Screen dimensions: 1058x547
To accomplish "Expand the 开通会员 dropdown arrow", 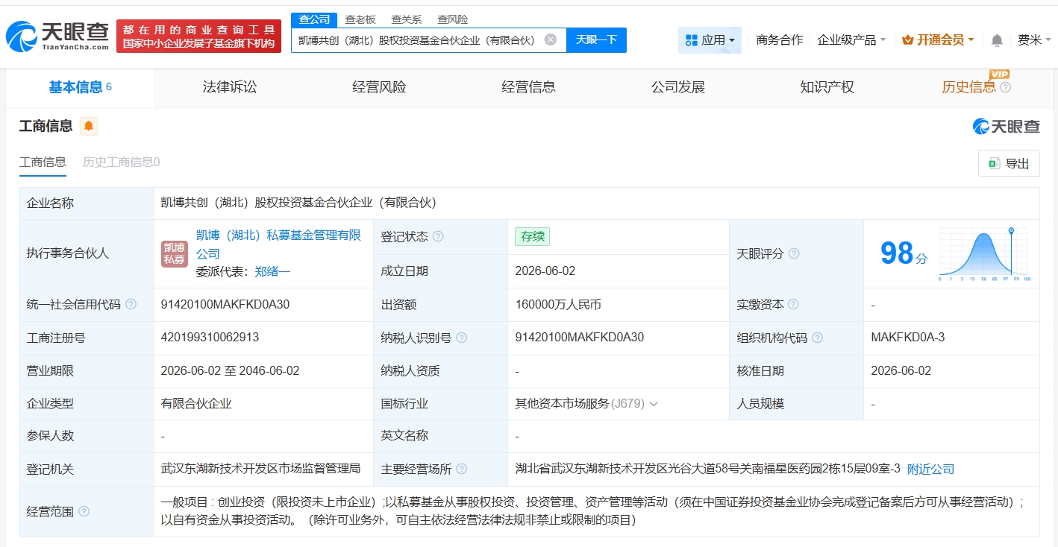I will point(971,40).
